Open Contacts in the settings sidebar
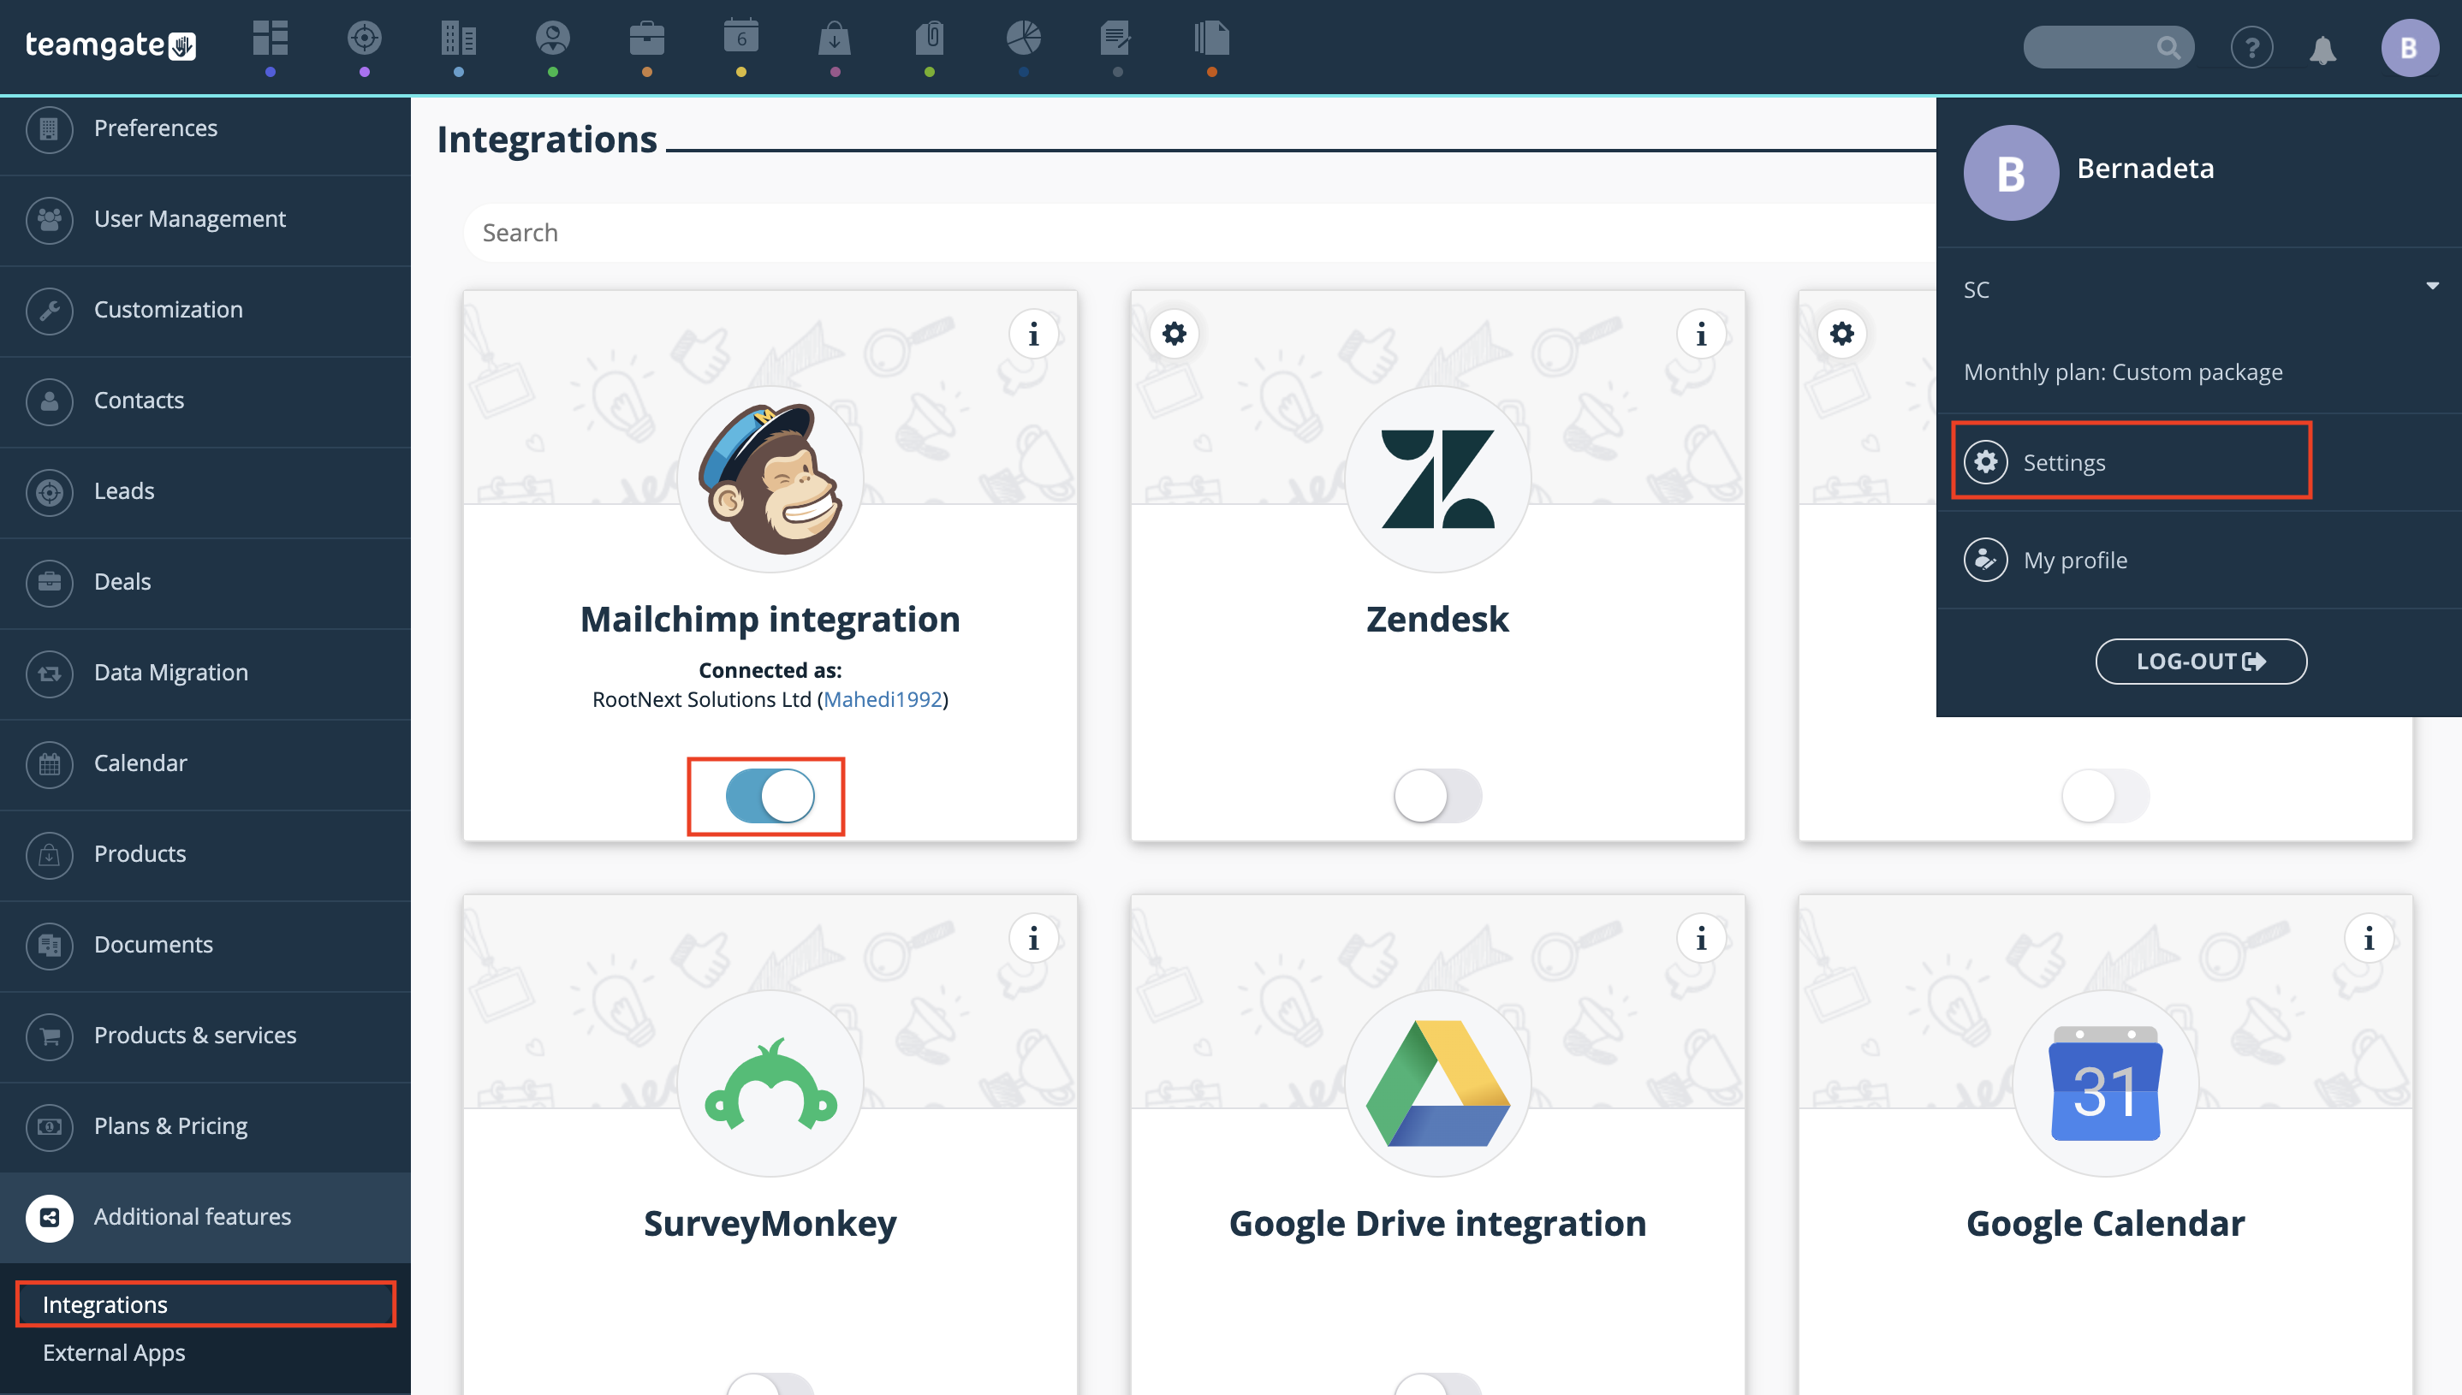 (x=205, y=401)
